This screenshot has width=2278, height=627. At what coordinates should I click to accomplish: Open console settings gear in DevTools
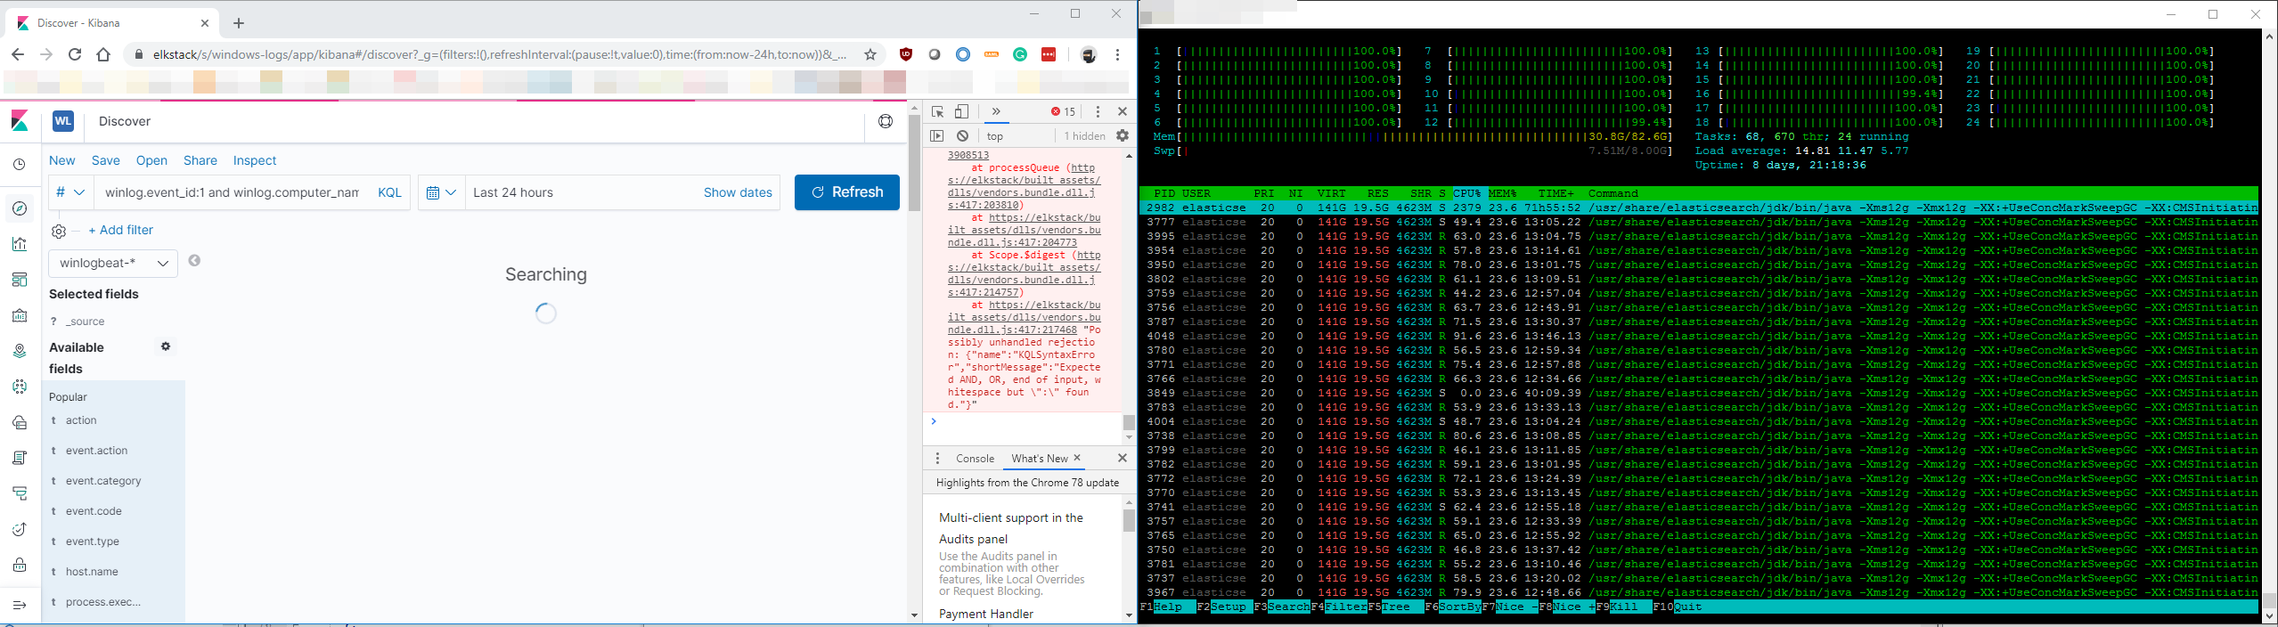(1123, 136)
